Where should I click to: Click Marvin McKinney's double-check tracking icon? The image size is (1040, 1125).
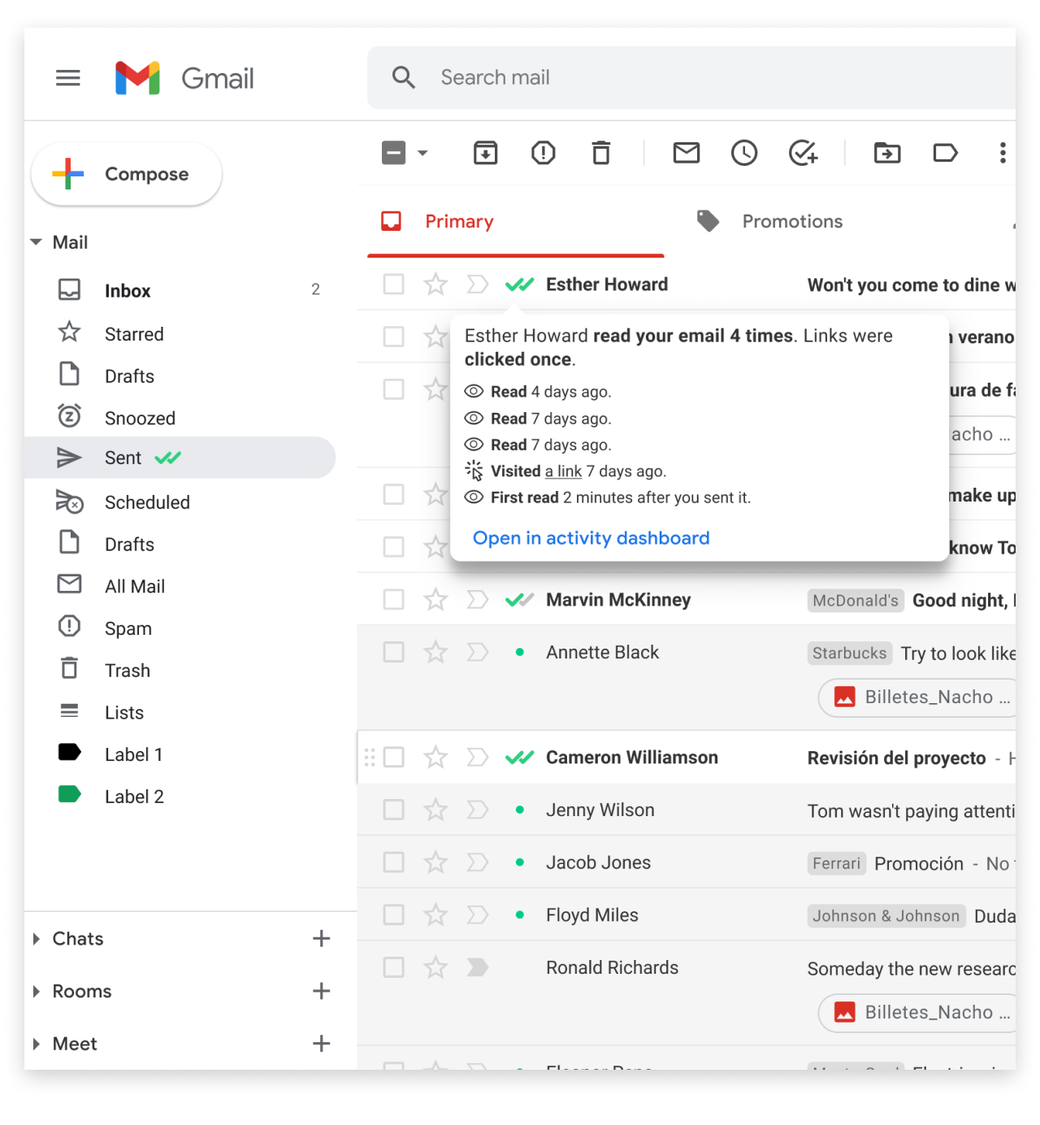point(519,600)
